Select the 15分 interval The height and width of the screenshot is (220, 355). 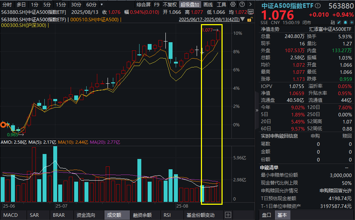click(x=60, y=5)
